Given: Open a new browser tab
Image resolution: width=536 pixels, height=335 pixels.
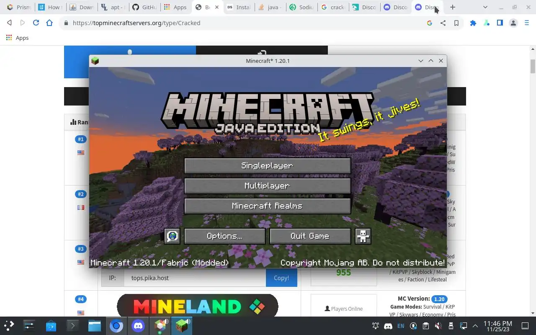Looking at the screenshot, I should pos(453,7).
